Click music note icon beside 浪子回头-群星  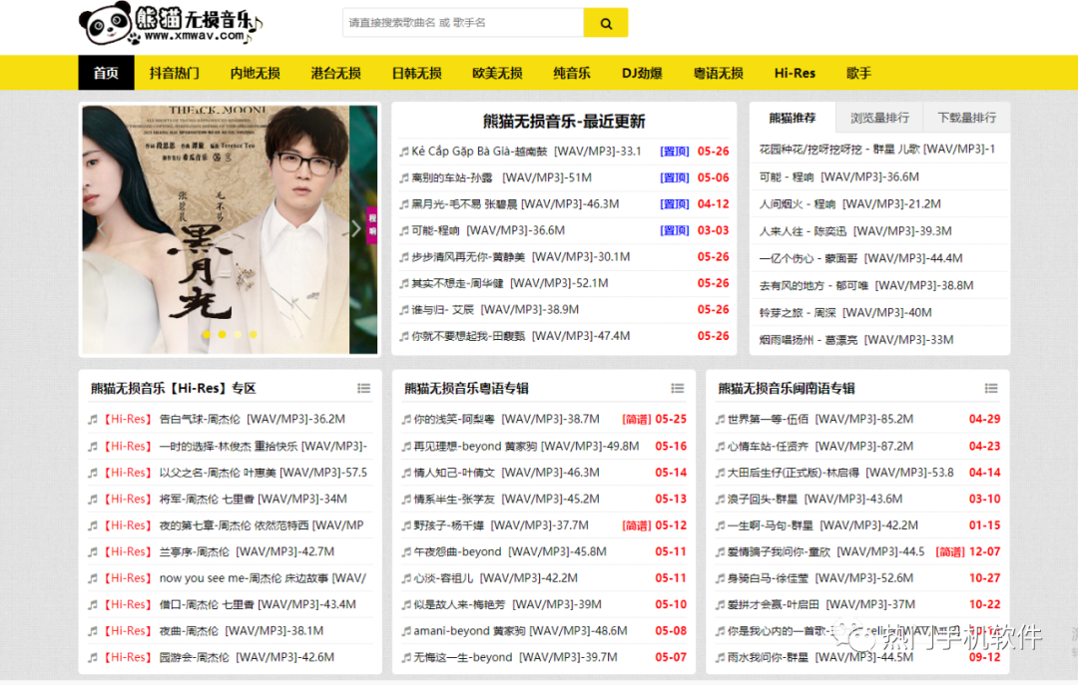(x=720, y=499)
